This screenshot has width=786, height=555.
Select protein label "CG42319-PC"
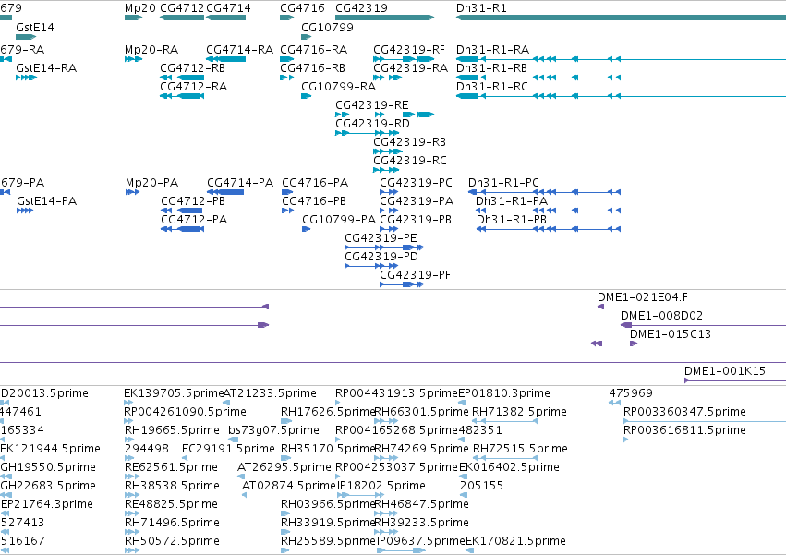[x=416, y=183]
